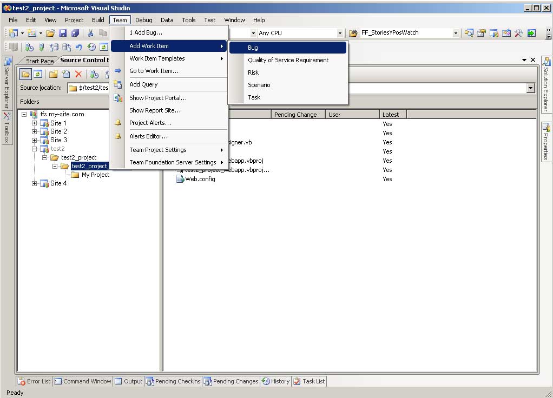Close the Source Control Explorer document
Screen dimensions: 553x398
click(534, 60)
